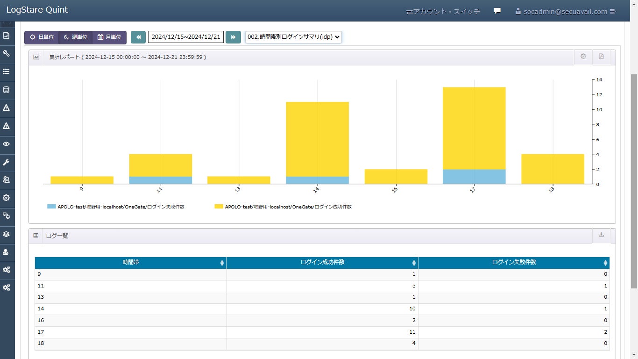The height and width of the screenshot is (359, 638).
Task: Switch to daily view (日単位)
Action: coord(42,37)
